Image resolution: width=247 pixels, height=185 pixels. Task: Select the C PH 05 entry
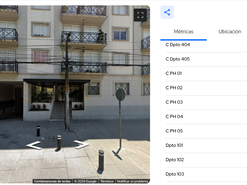(x=206, y=131)
